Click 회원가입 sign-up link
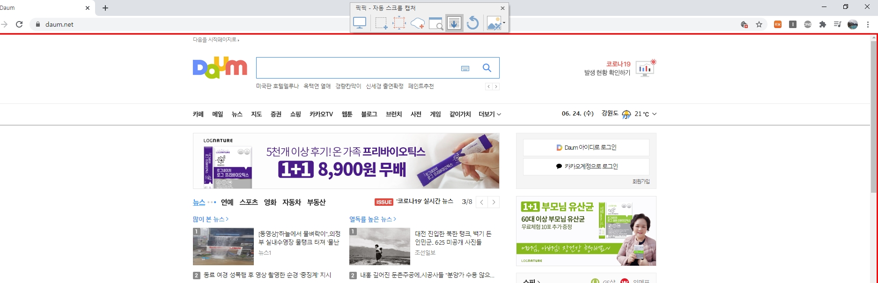This screenshot has height=283, width=878. pos(641,181)
